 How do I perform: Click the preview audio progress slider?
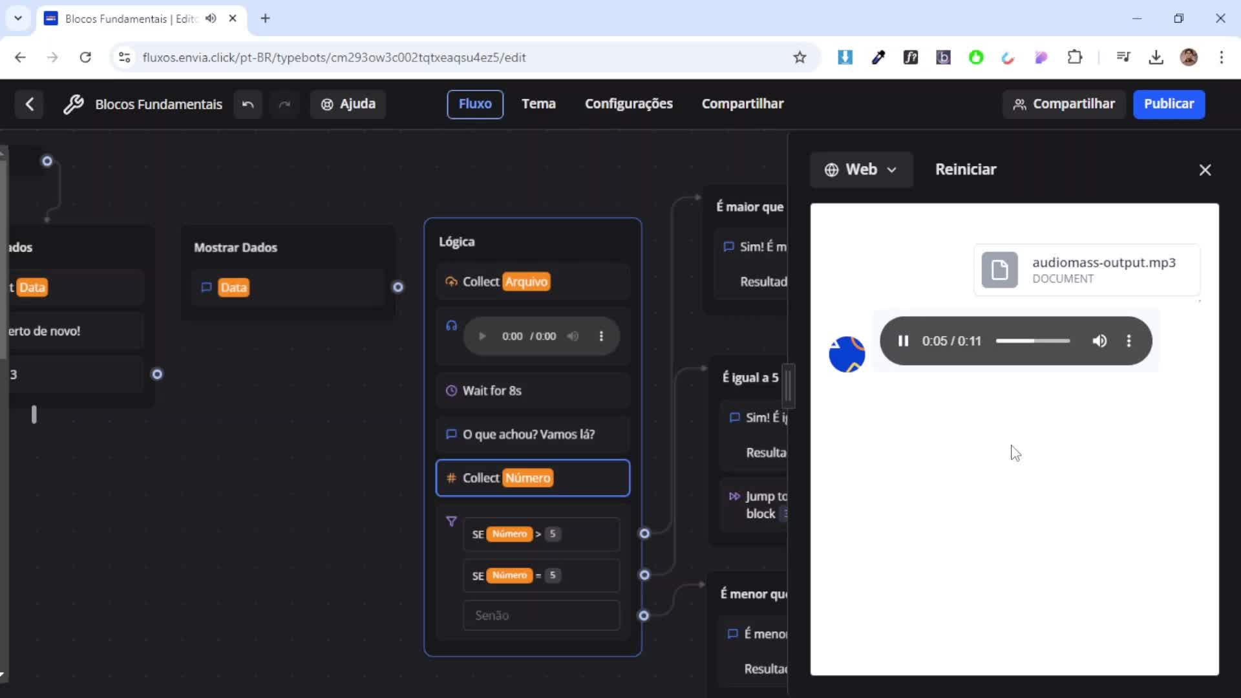(x=1032, y=341)
